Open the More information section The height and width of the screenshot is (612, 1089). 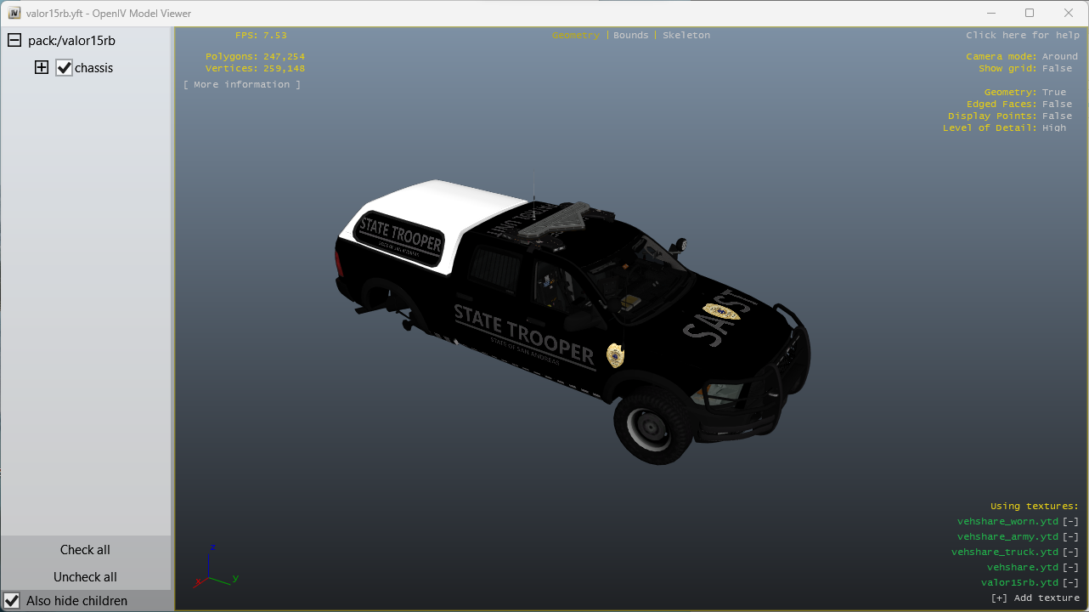click(242, 85)
